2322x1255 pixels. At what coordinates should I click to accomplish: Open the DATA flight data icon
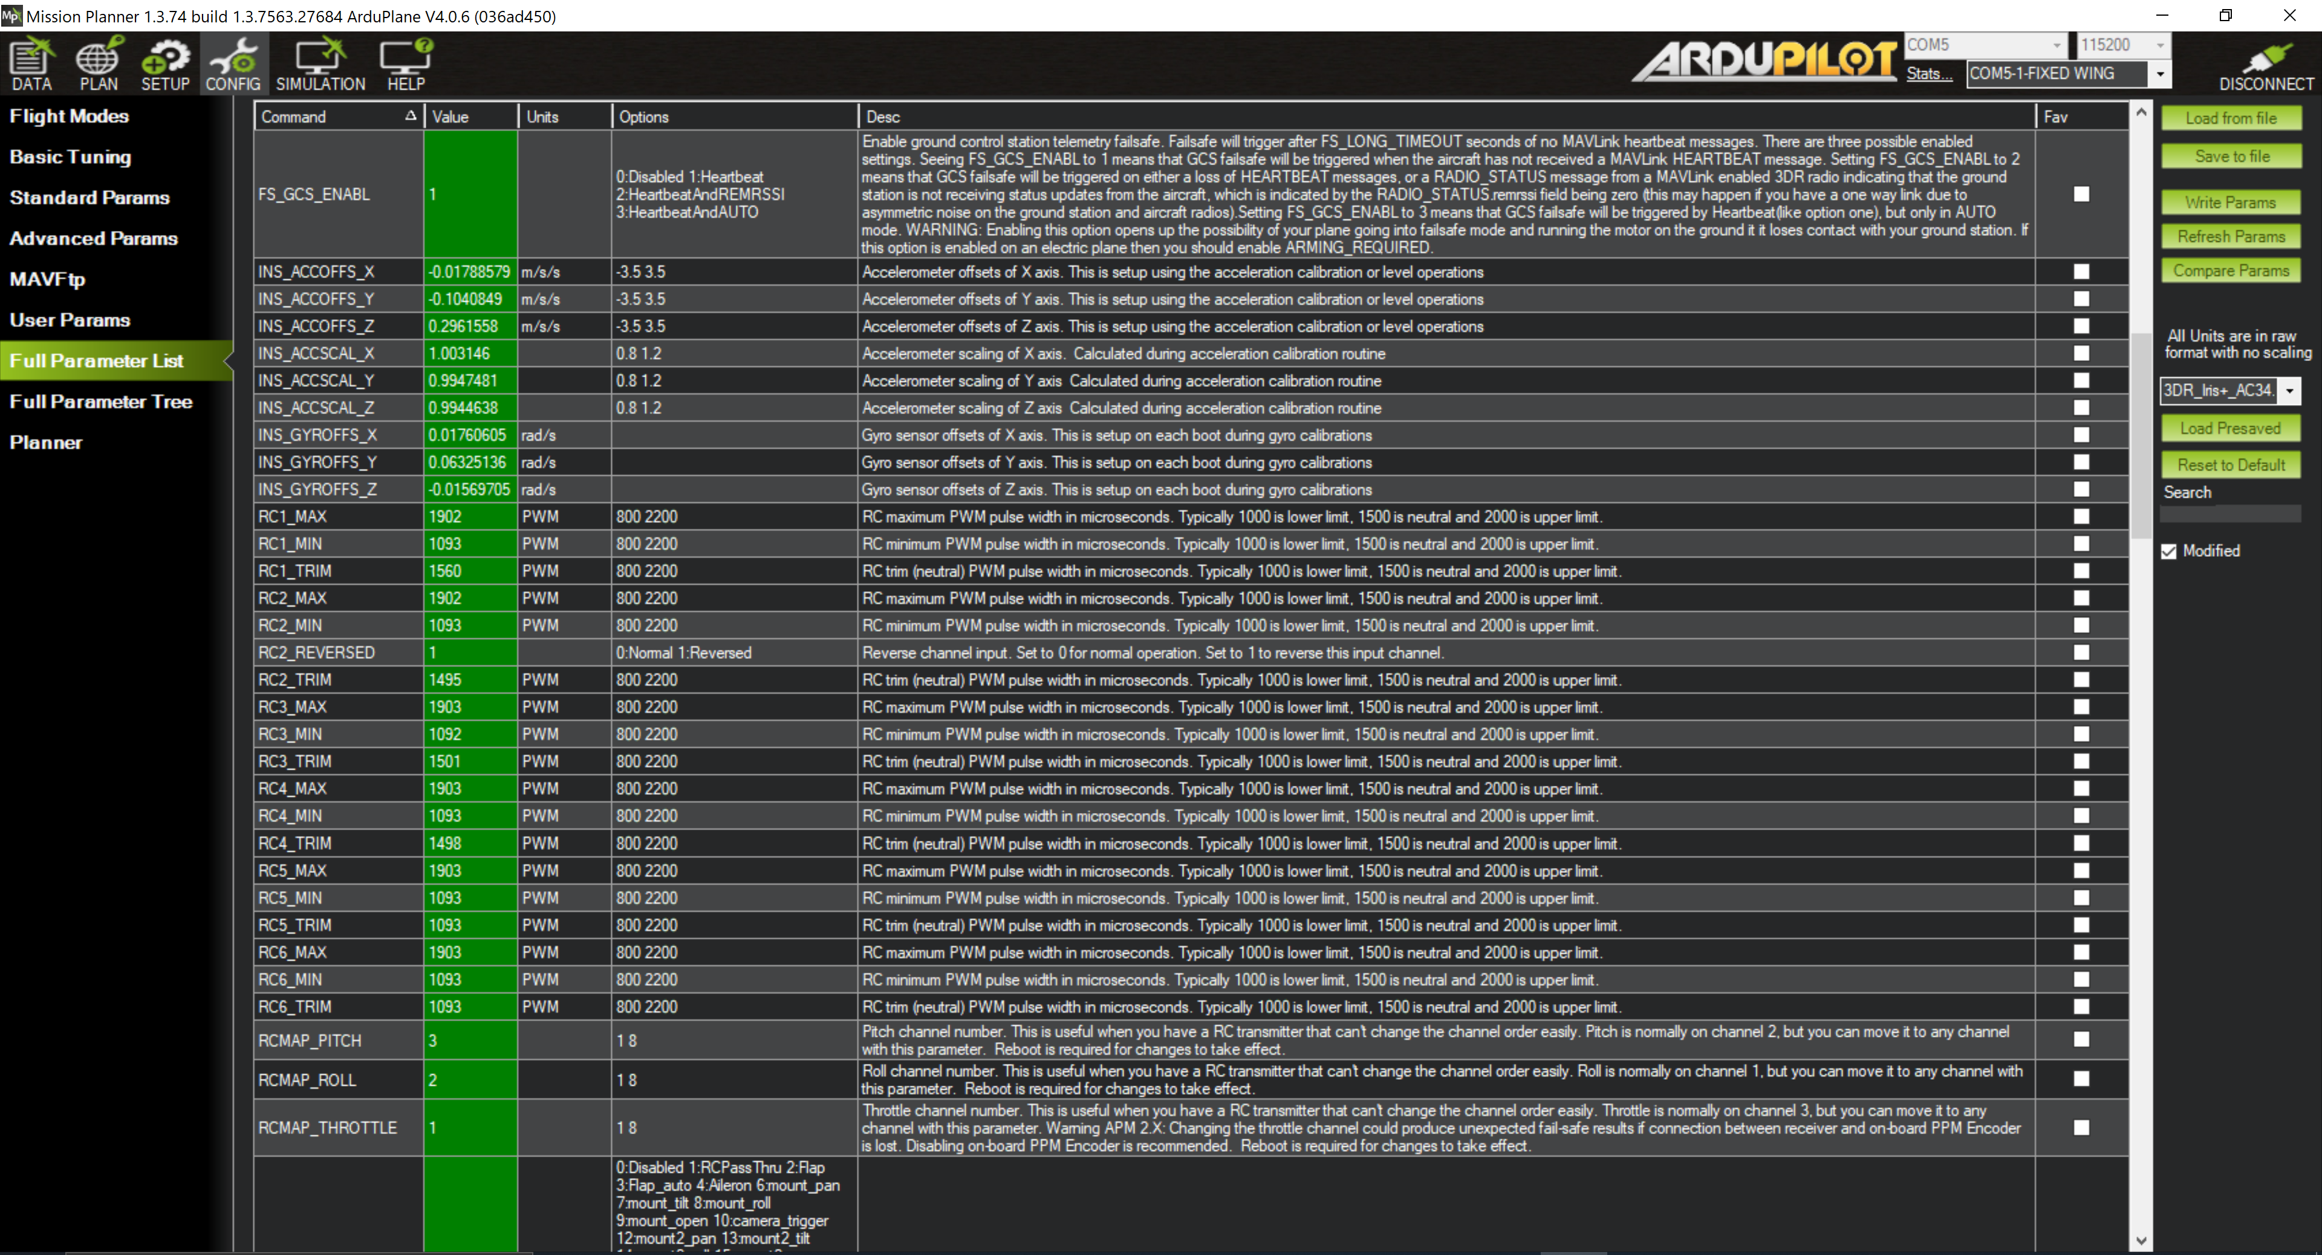tap(31, 63)
